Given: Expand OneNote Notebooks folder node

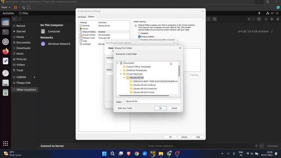Looking at the screenshot, I should [121, 70].
